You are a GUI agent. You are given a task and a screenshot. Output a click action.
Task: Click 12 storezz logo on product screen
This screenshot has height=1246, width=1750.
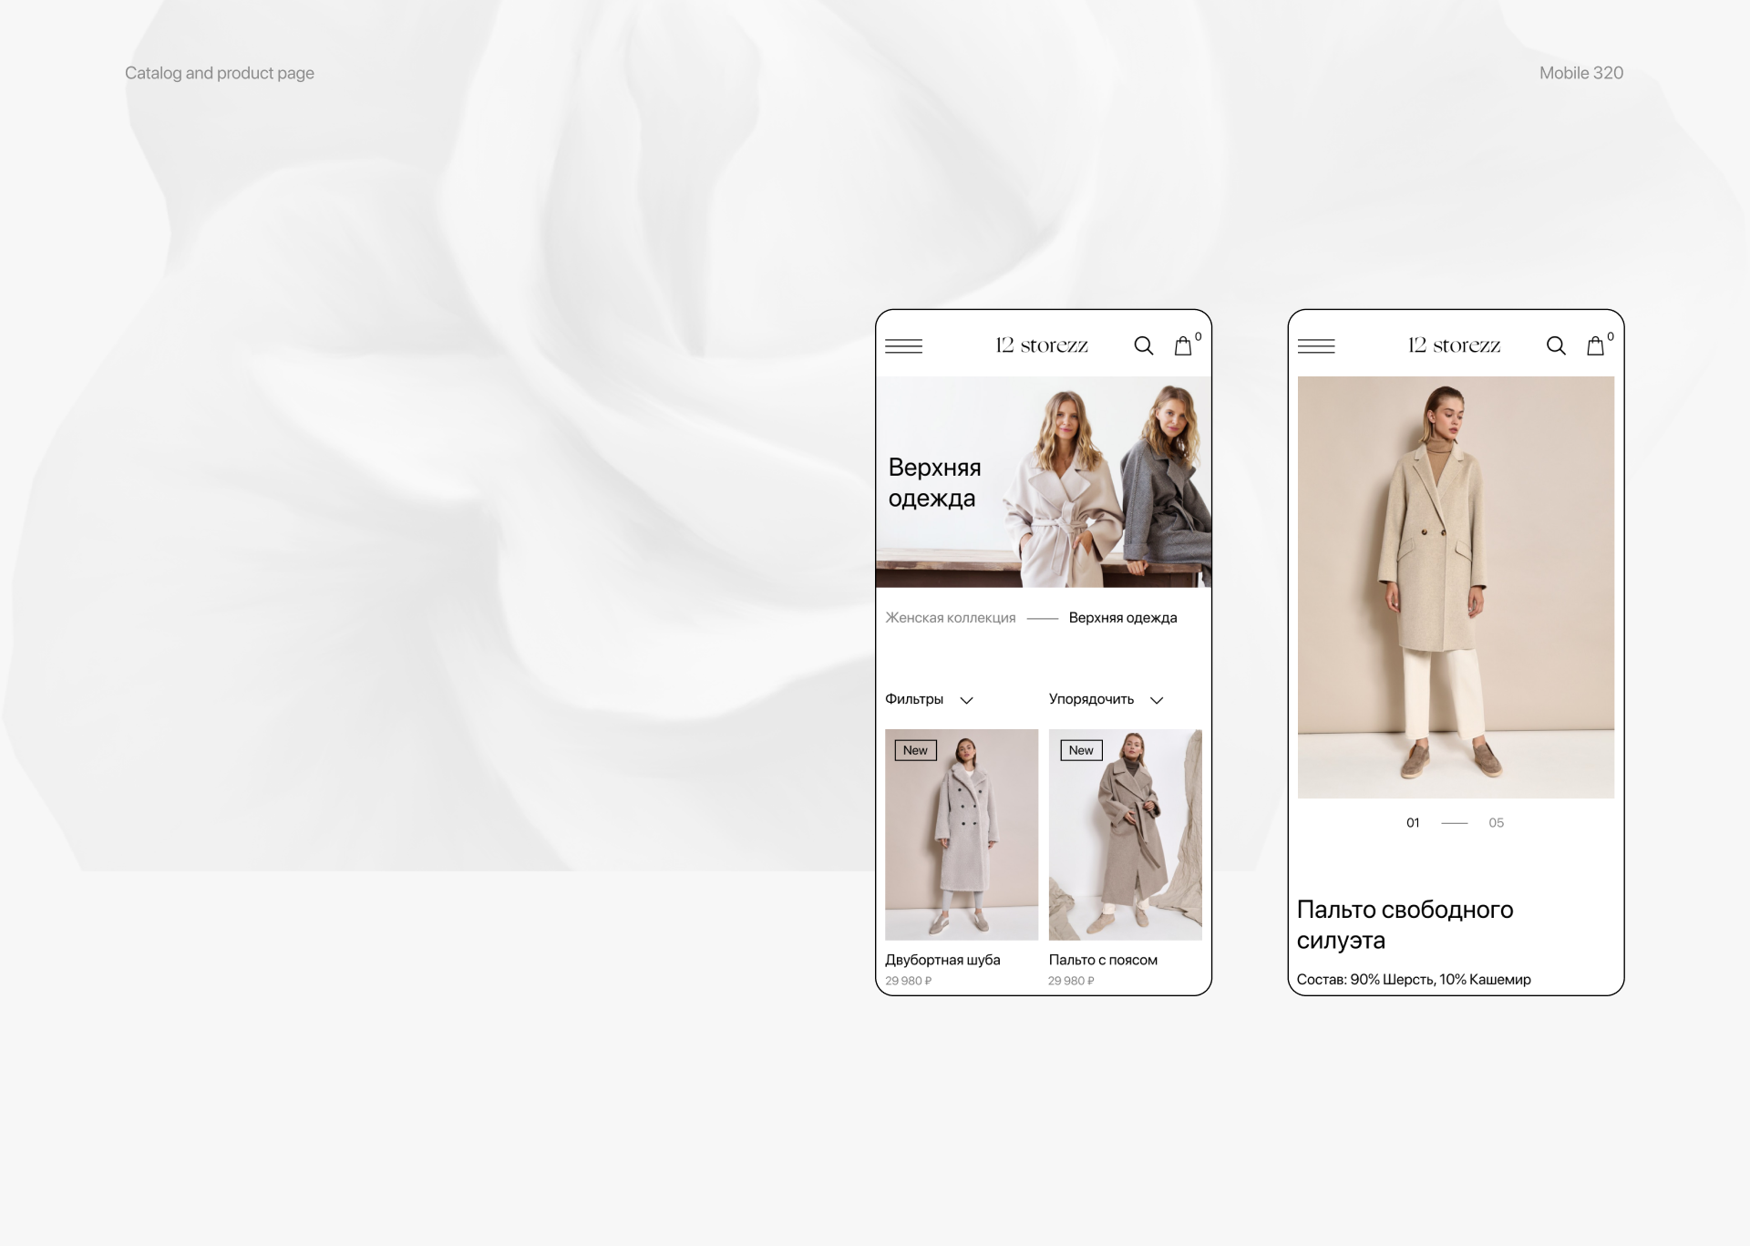[1454, 345]
